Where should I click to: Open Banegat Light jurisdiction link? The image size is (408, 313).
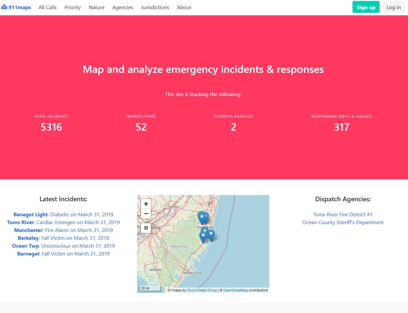pos(31,215)
